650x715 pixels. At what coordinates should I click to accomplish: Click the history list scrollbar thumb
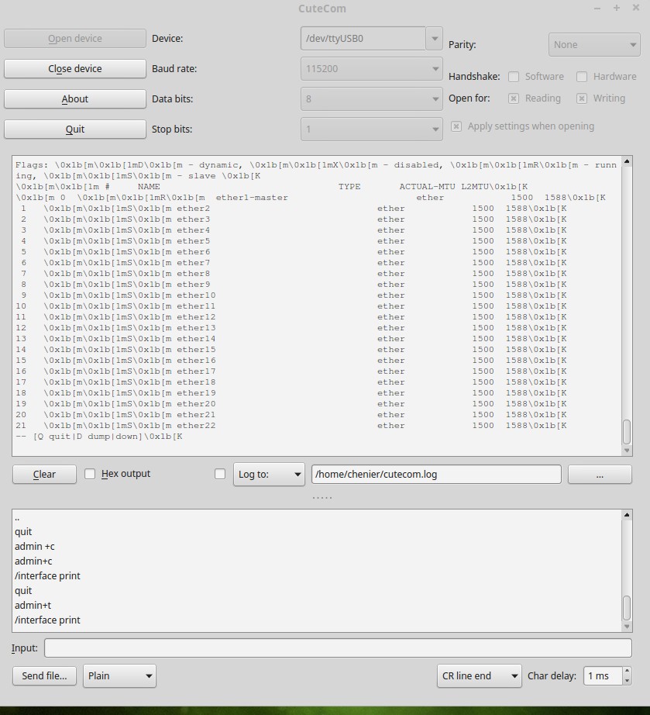coord(627,608)
